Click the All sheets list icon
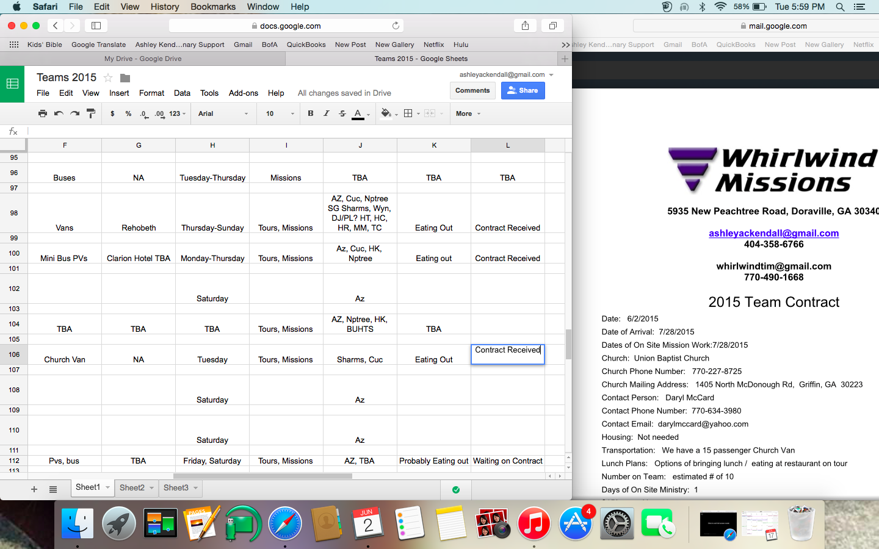Image resolution: width=879 pixels, height=549 pixels. point(53,489)
